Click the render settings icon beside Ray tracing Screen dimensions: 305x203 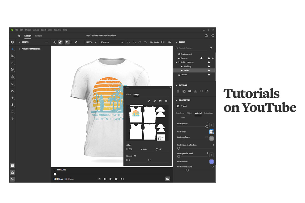[x=169, y=42]
